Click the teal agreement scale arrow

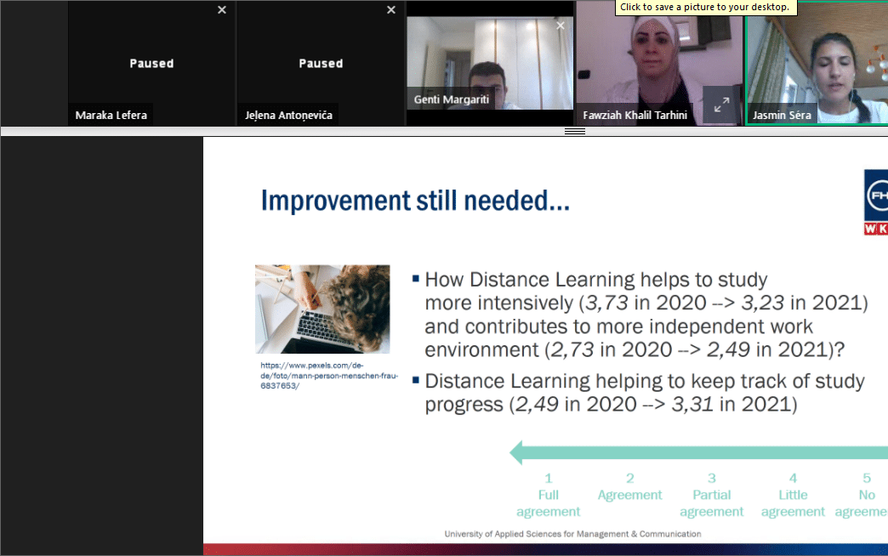[x=697, y=452]
